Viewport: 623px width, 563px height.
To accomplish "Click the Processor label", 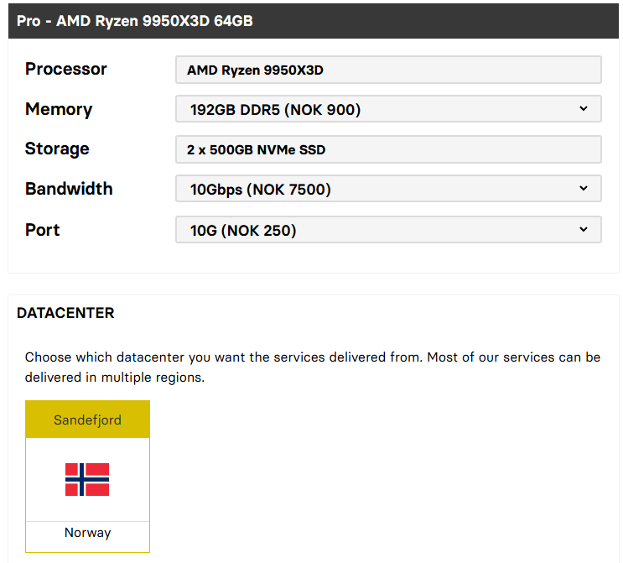I will tap(66, 69).
